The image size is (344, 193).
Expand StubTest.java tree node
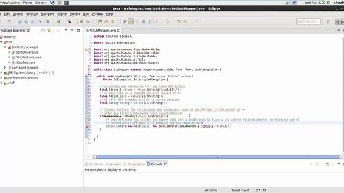coord(9,62)
